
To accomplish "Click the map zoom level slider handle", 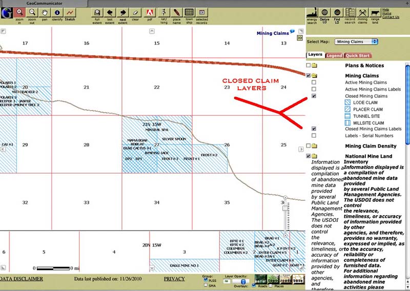I will [285, 208].
